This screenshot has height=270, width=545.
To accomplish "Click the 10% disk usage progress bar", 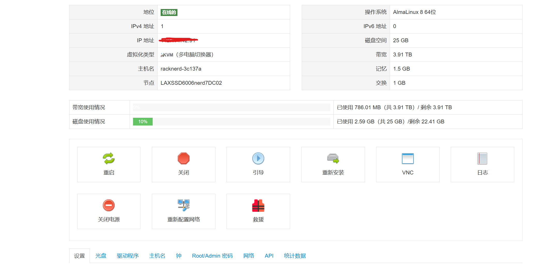I will pos(143,122).
